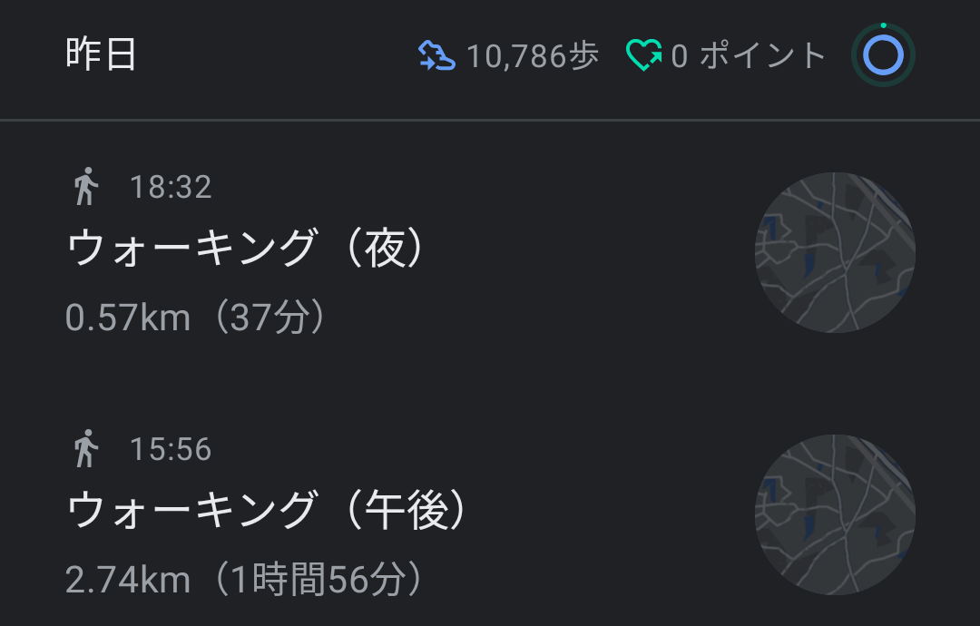Click the blue inner steps ring

(x=883, y=56)
